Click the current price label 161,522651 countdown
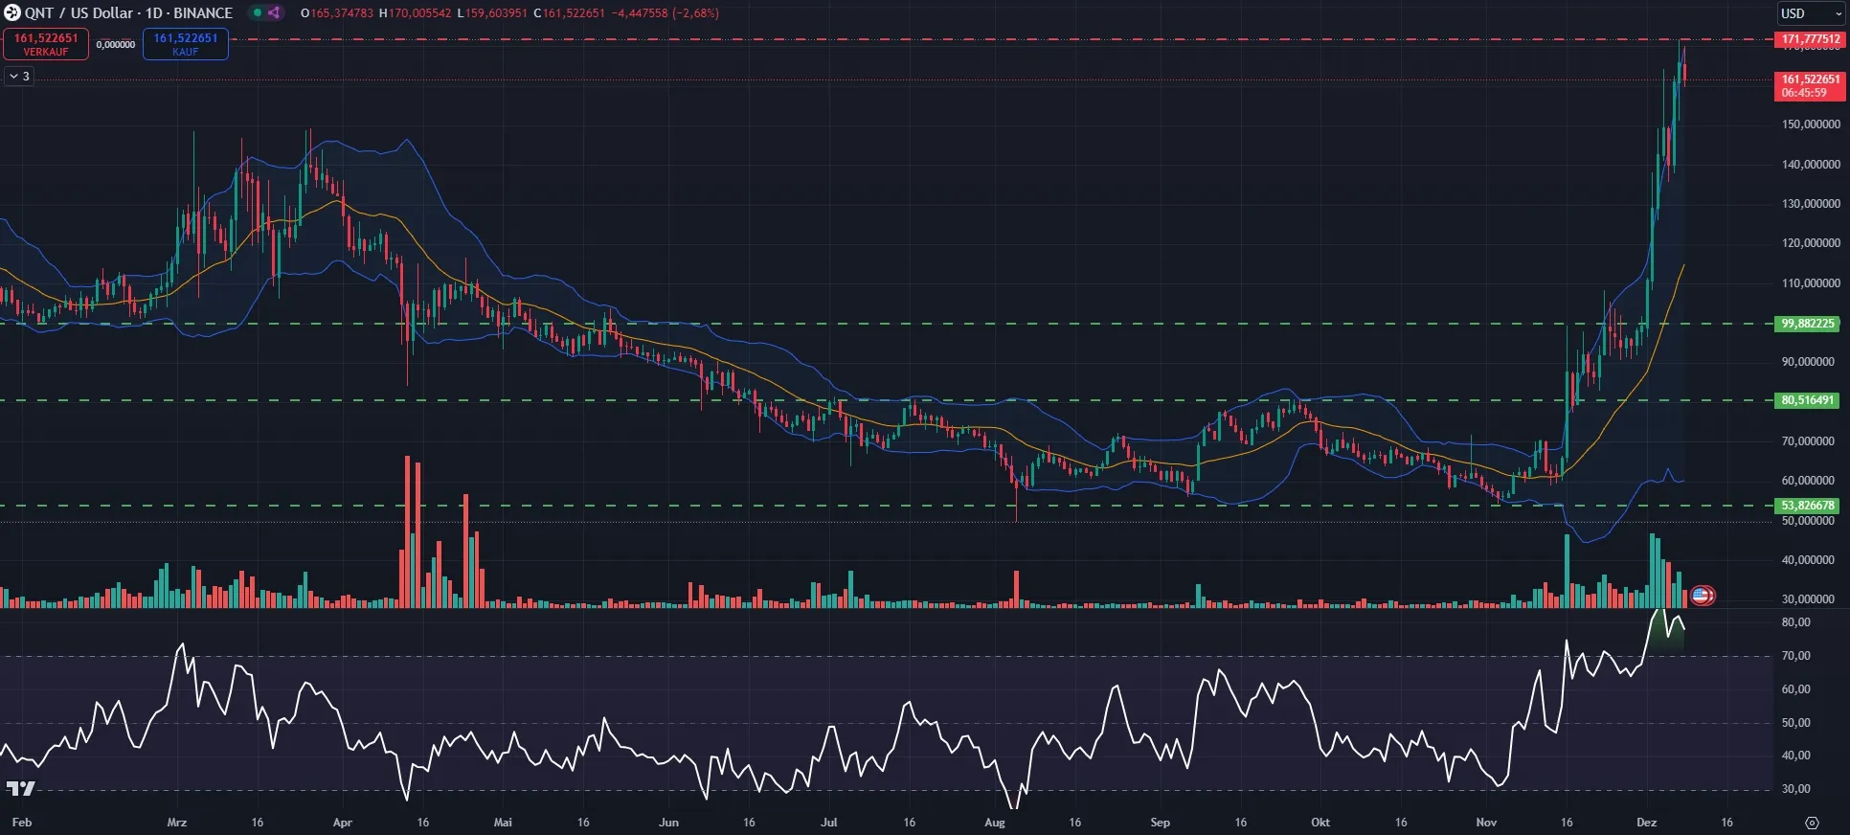The width and height of the screenshot is (1850, 835). click(1810, 86)
